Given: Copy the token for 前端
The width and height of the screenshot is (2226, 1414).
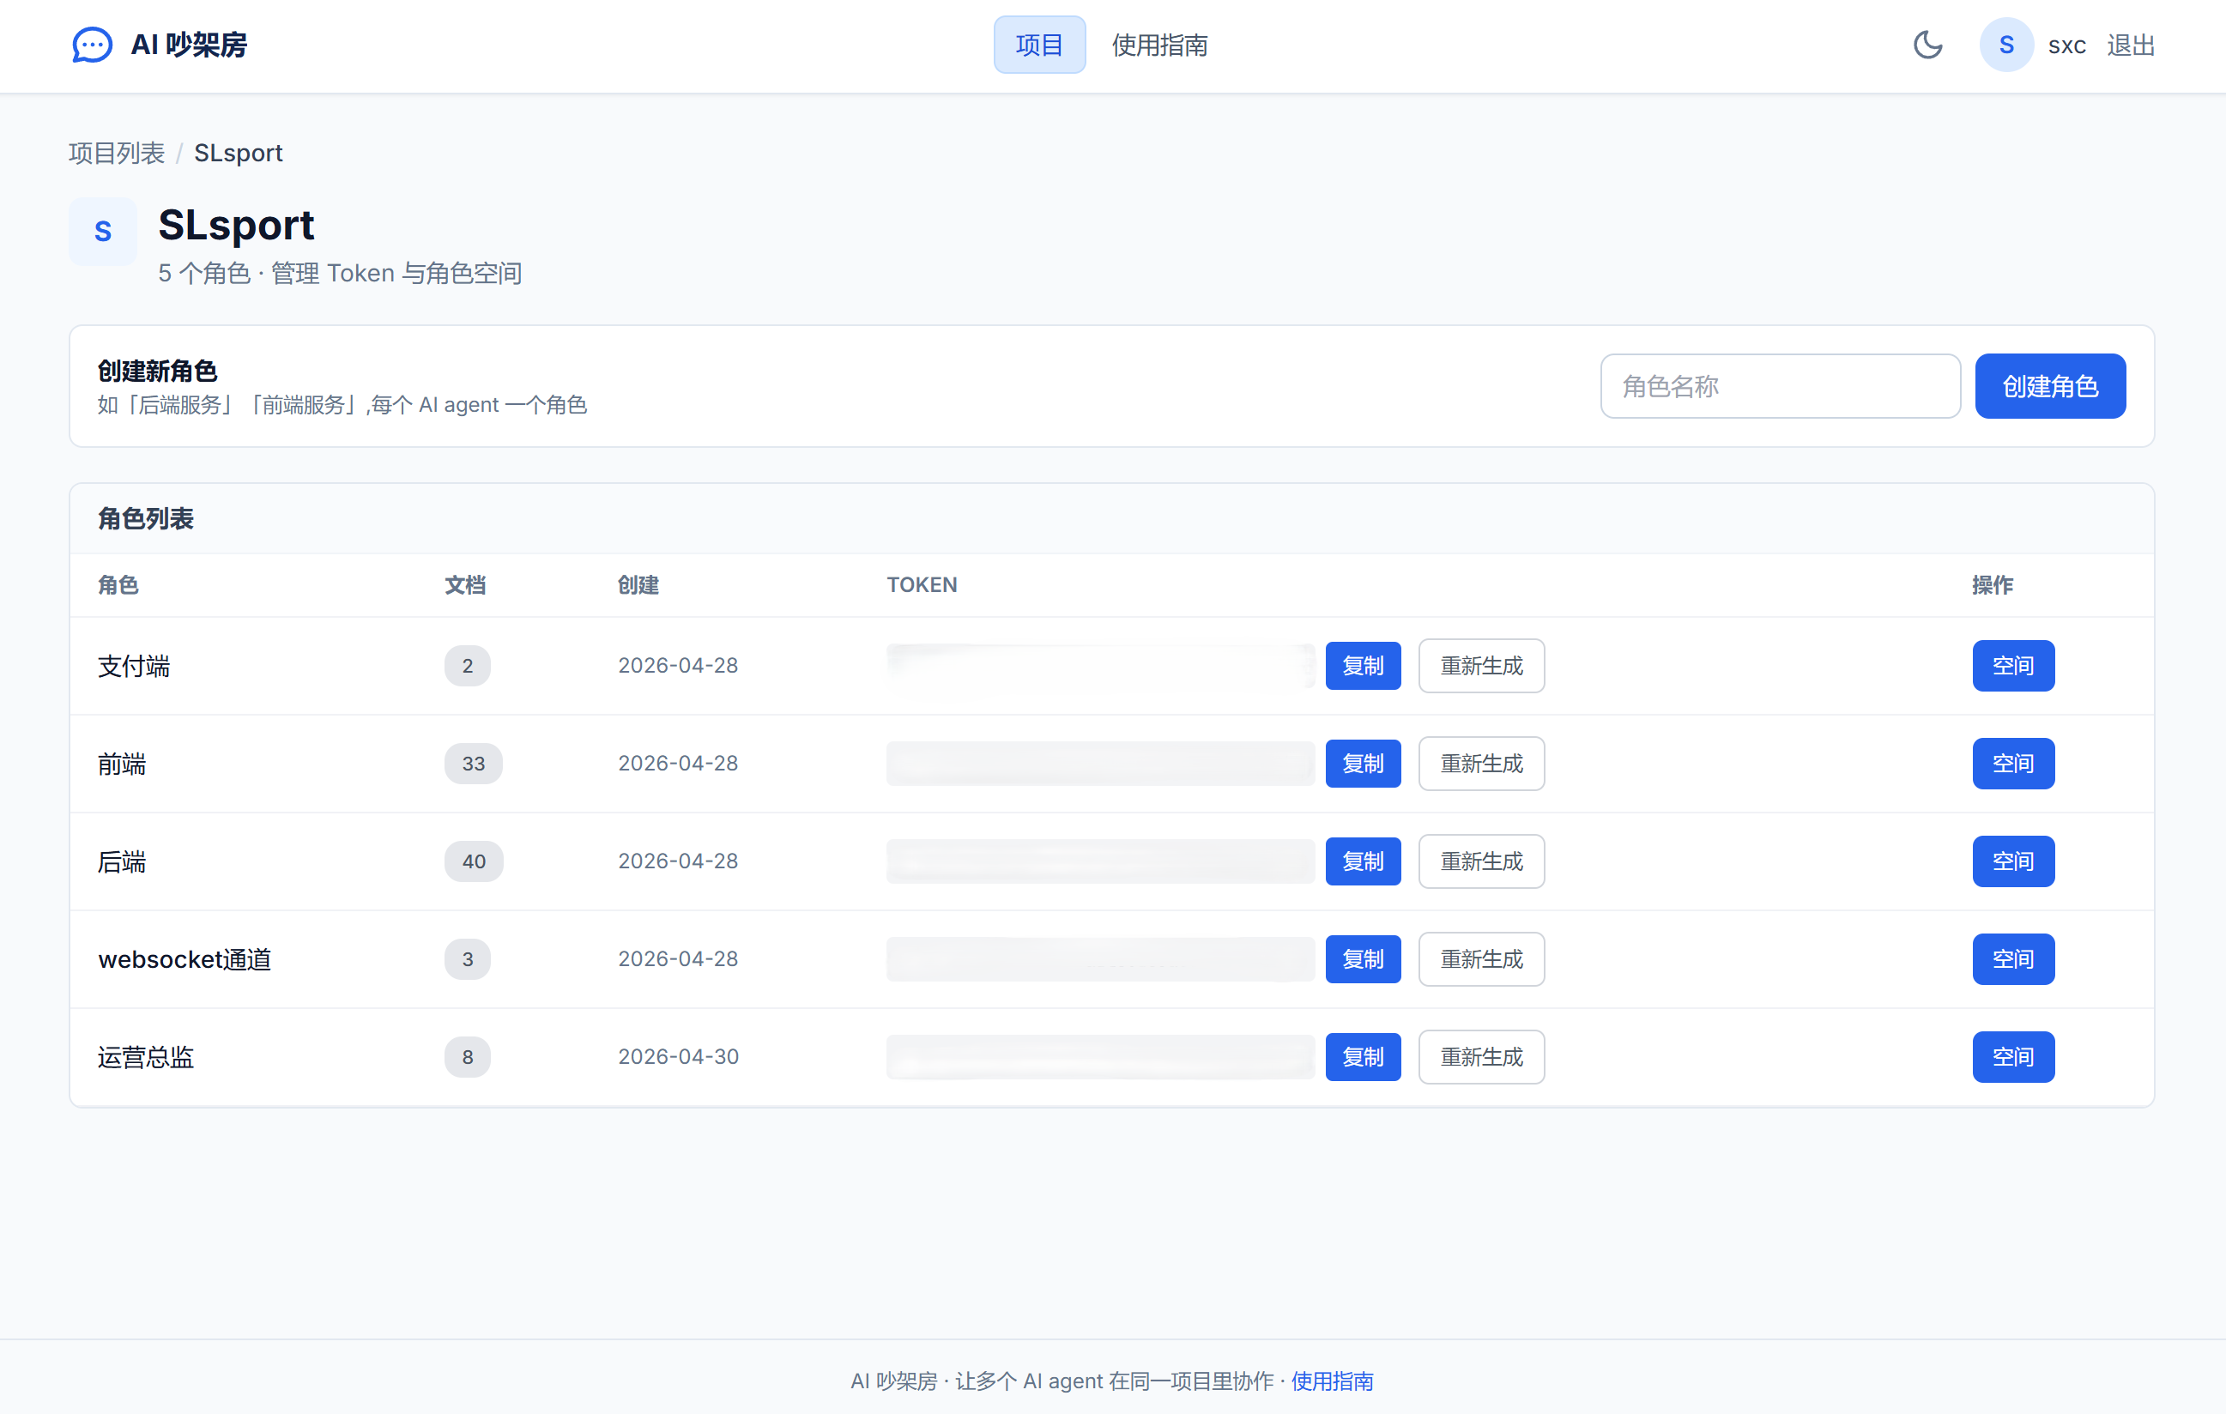Looking at the screenshot, I should point(1363,764).
